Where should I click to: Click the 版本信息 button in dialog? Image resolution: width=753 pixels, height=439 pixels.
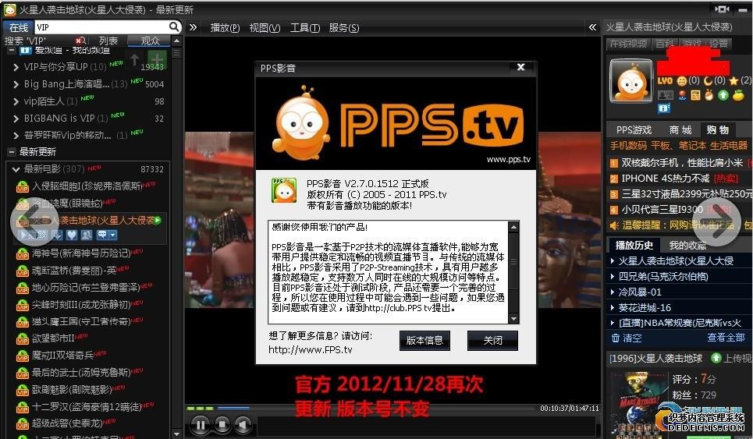click(424, 340)
